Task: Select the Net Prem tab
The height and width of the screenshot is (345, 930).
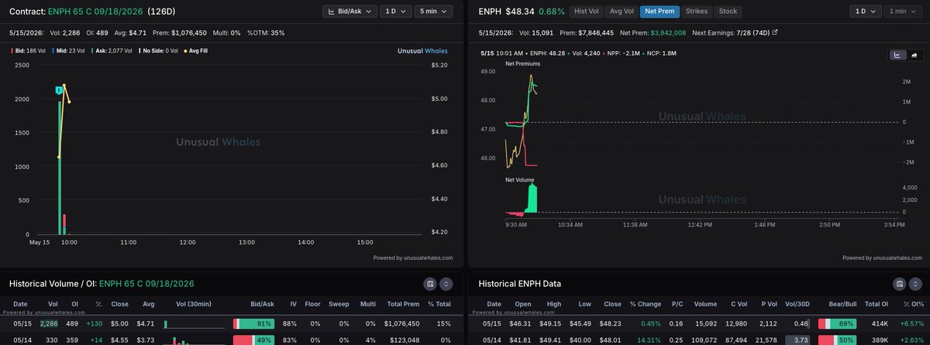Action: pyautogui.click(x=658, y=12)
